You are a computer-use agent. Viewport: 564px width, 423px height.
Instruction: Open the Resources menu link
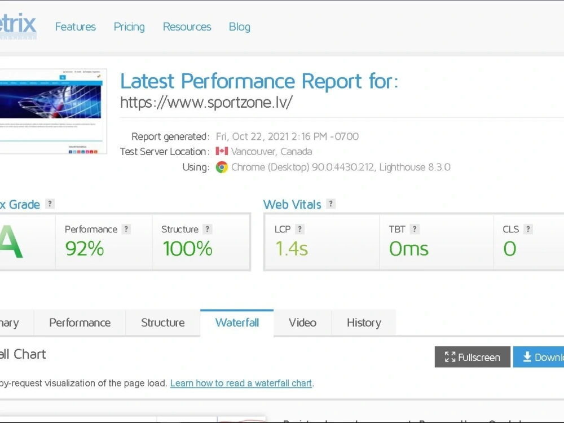pos(187,27)
